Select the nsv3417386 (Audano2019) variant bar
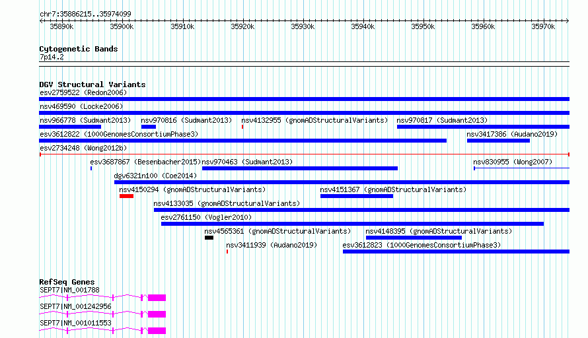This screenshot has width=588, height=338. tap(498, 141)
